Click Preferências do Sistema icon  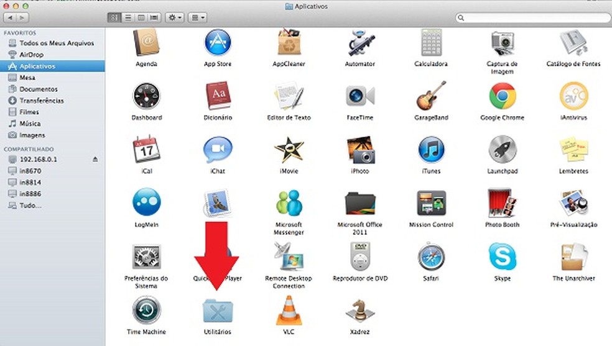[x=146, y=257]
